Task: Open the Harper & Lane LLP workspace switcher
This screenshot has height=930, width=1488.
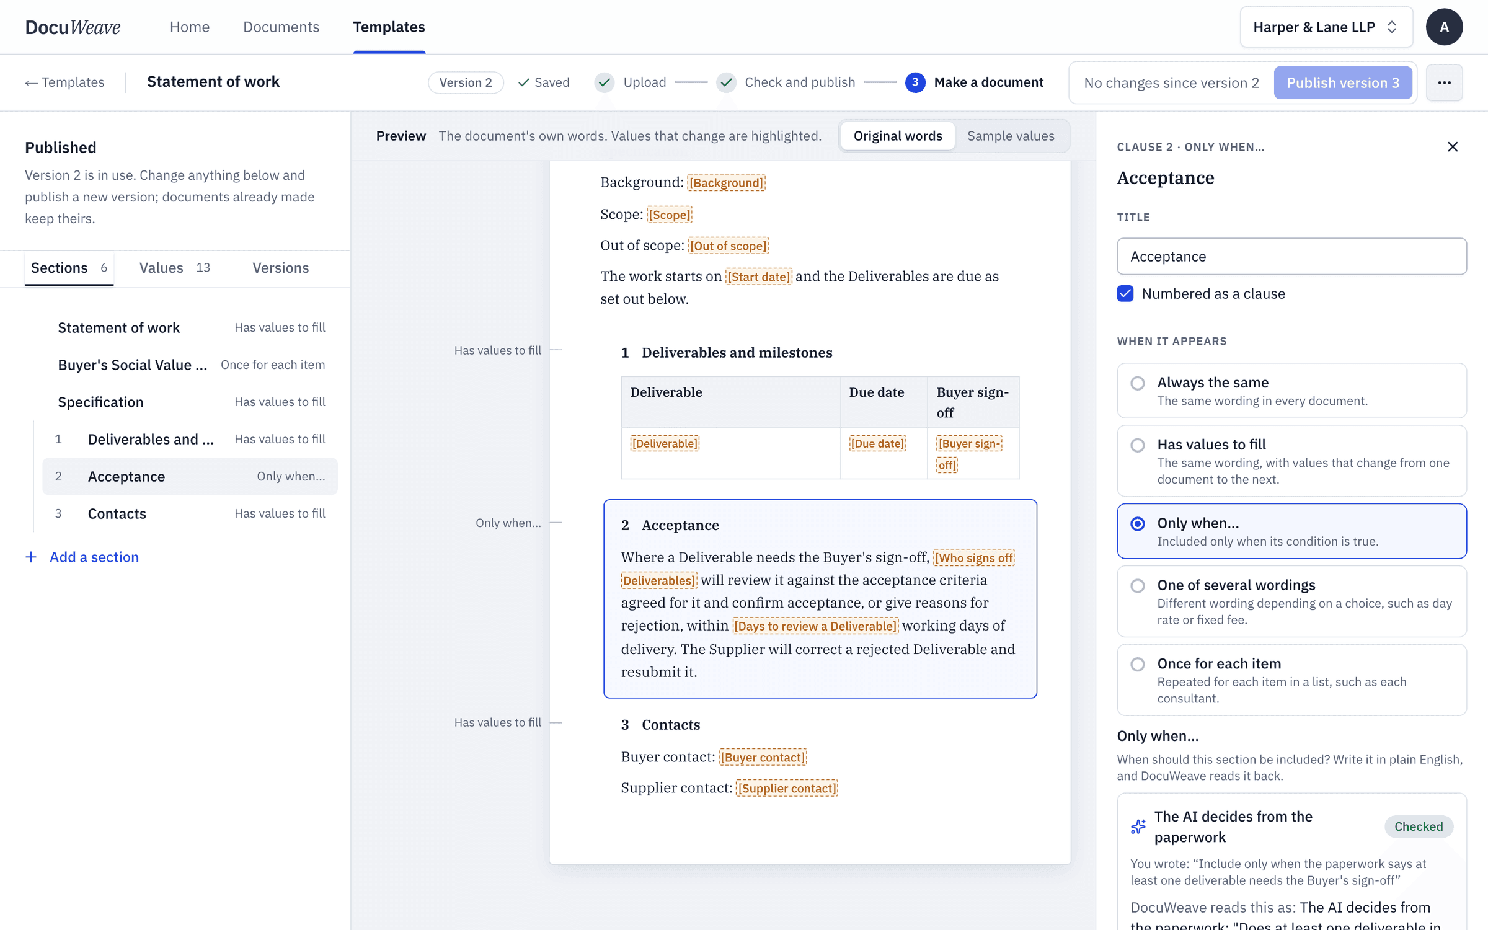Action: (1326, 27)
